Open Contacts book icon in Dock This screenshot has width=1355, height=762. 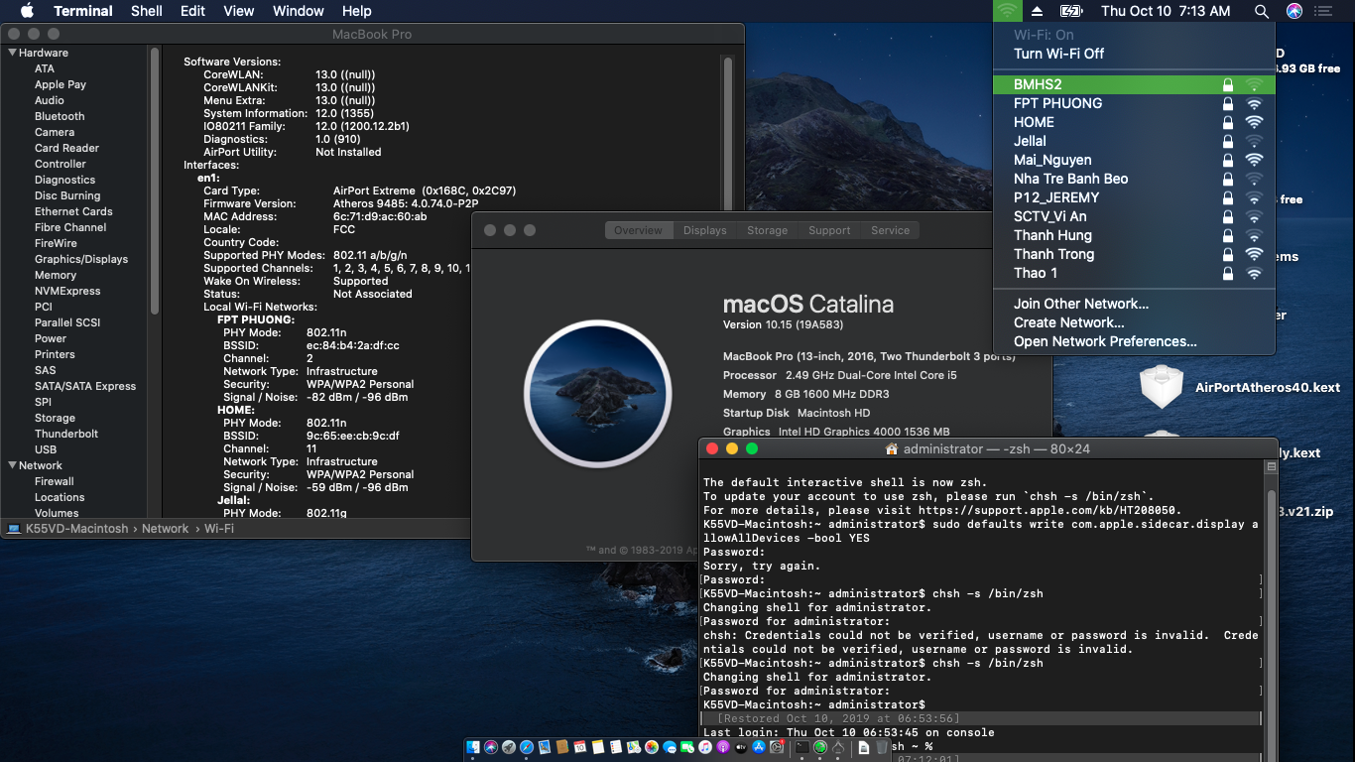point(562,747)
